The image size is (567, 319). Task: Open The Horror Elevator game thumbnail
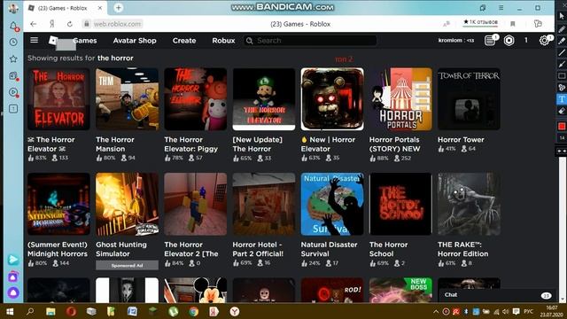click(58, 98)
